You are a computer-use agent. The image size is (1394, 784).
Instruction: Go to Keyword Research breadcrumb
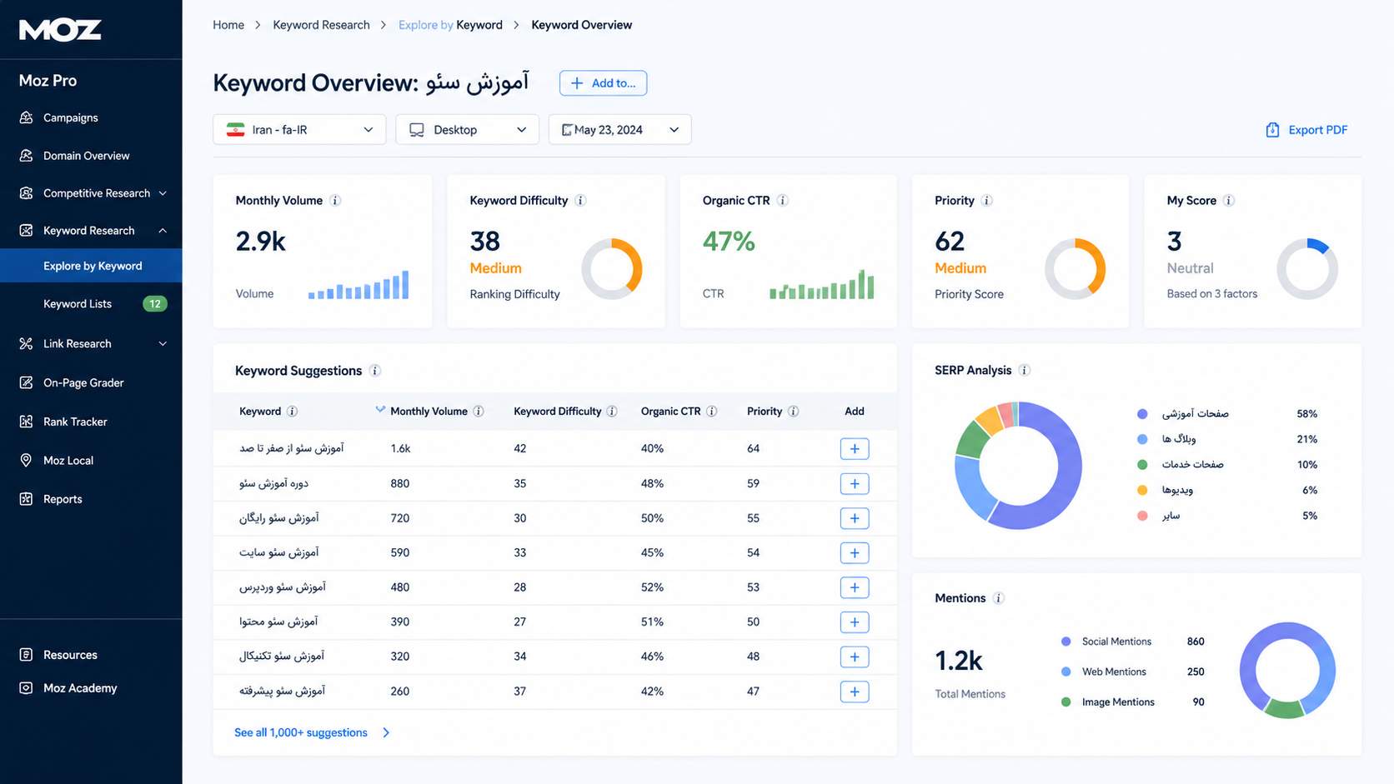(x=321, y=25)
